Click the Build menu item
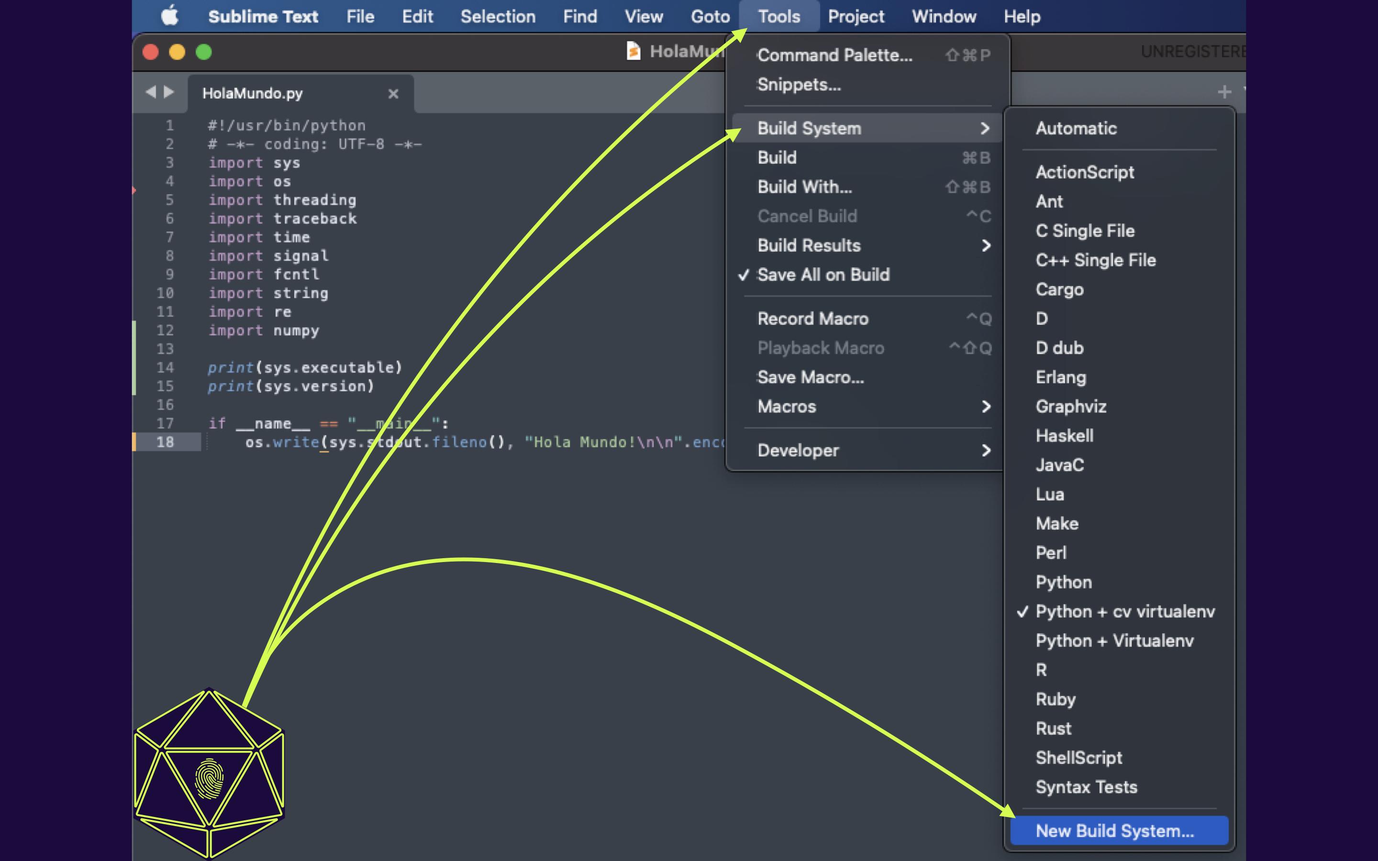Image resolution: width=1378 pixels, height=861 pixels. pyautogui.click(x=777, y=158)
